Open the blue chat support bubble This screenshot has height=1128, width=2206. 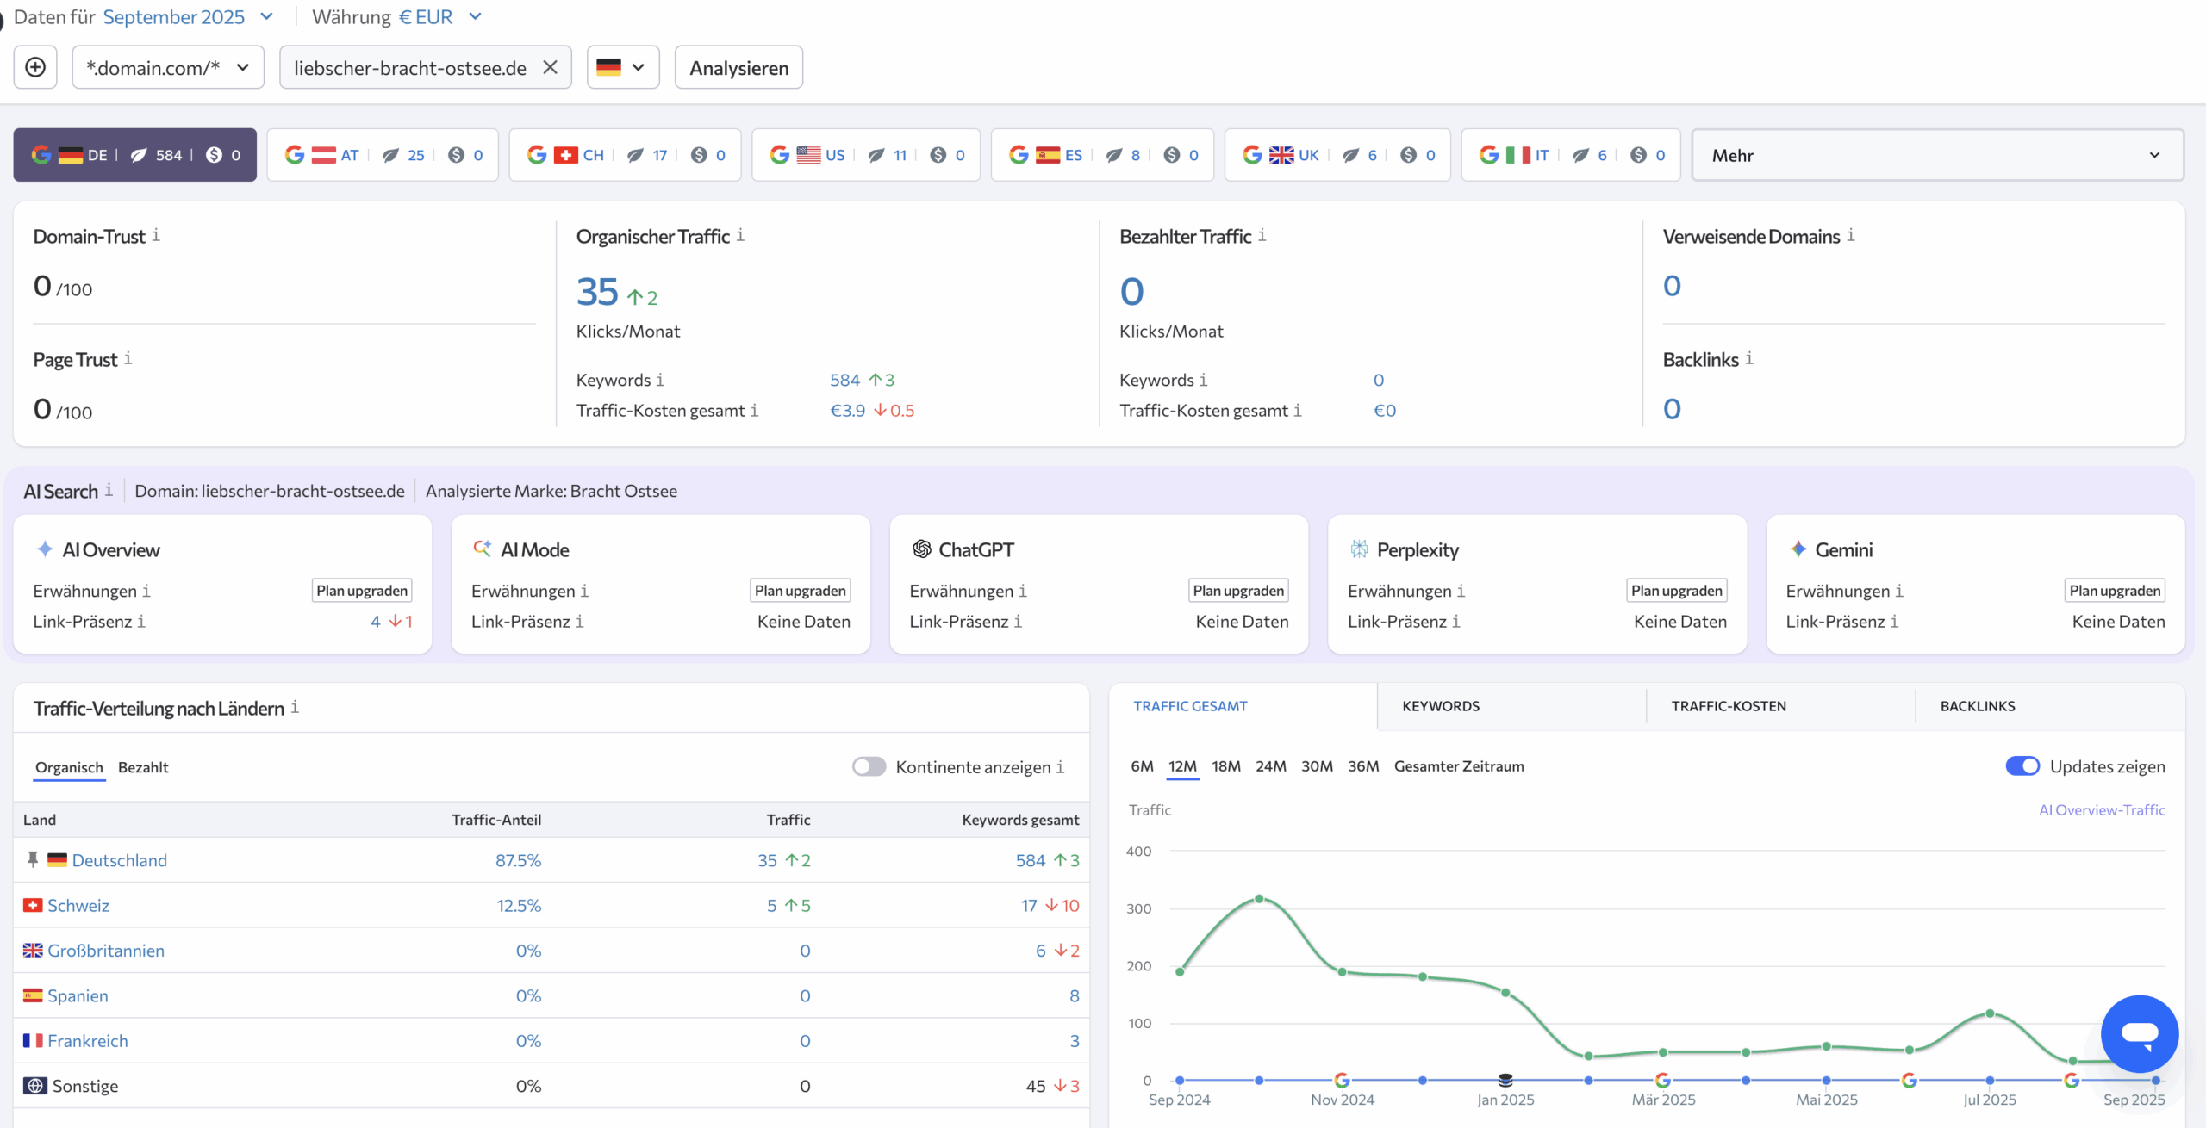2139,1032
